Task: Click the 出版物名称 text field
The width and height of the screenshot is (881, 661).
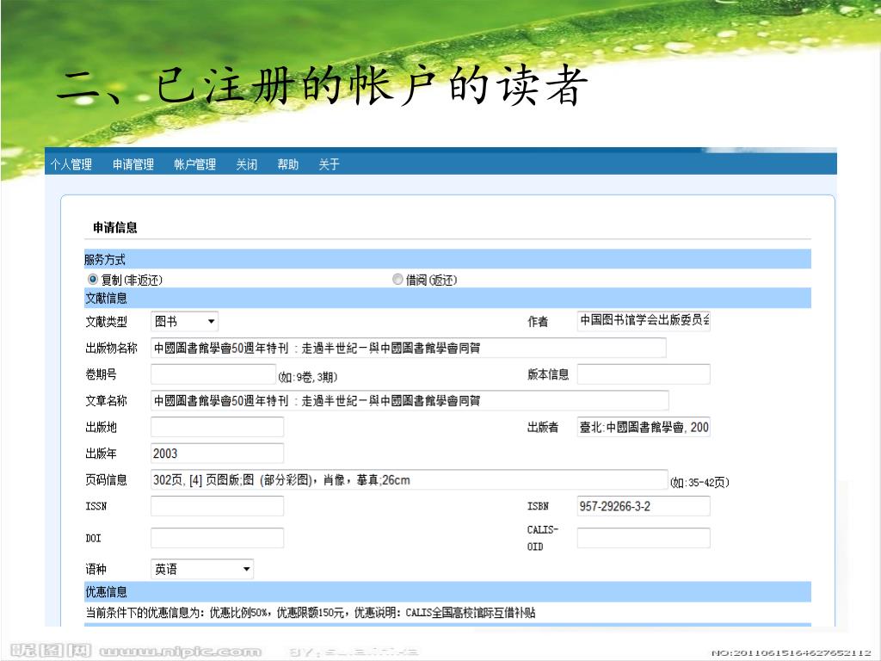Action: tap(408, 348)
